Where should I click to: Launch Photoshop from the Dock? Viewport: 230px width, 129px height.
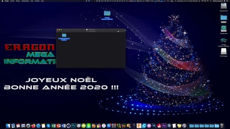pos(73,126)
